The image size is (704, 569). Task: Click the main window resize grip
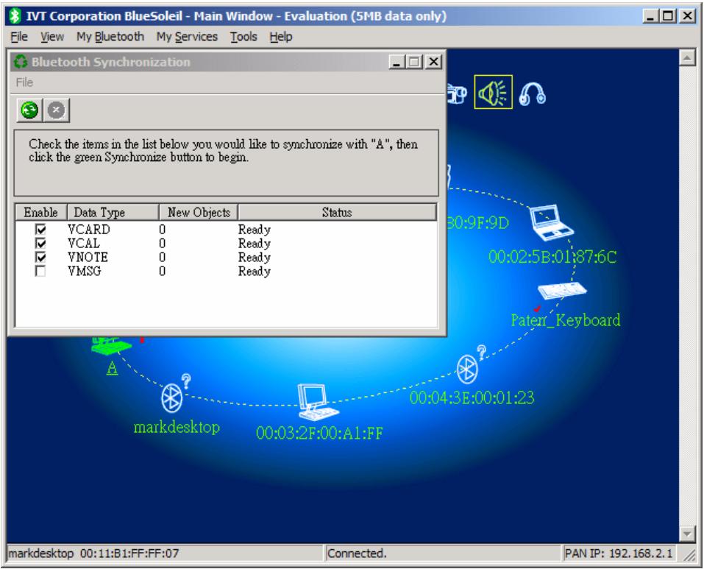tap(689, 555)
